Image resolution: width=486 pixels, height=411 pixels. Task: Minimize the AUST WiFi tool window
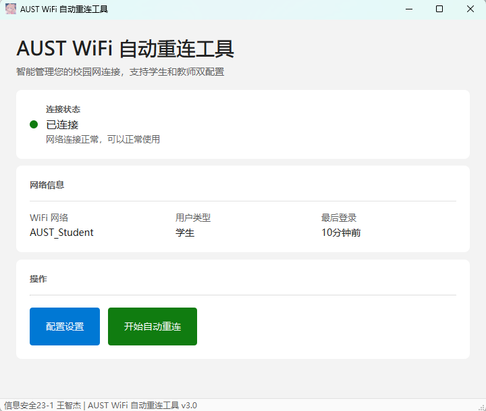tap(408, 9)
